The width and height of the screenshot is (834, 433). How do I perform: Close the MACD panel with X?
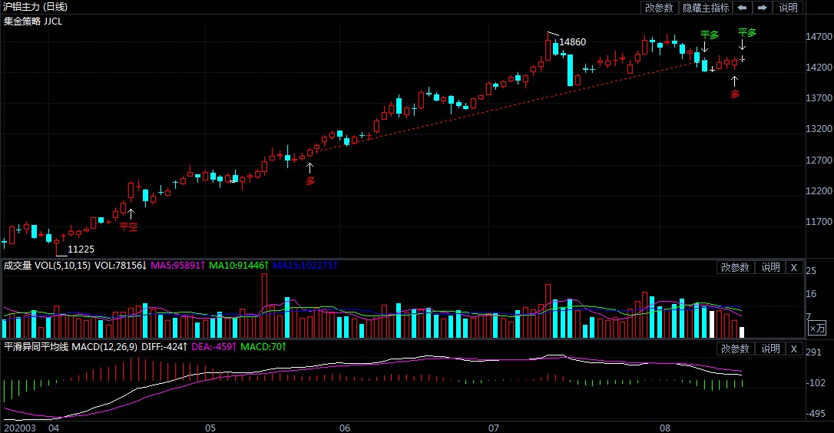tap(793, 349)
